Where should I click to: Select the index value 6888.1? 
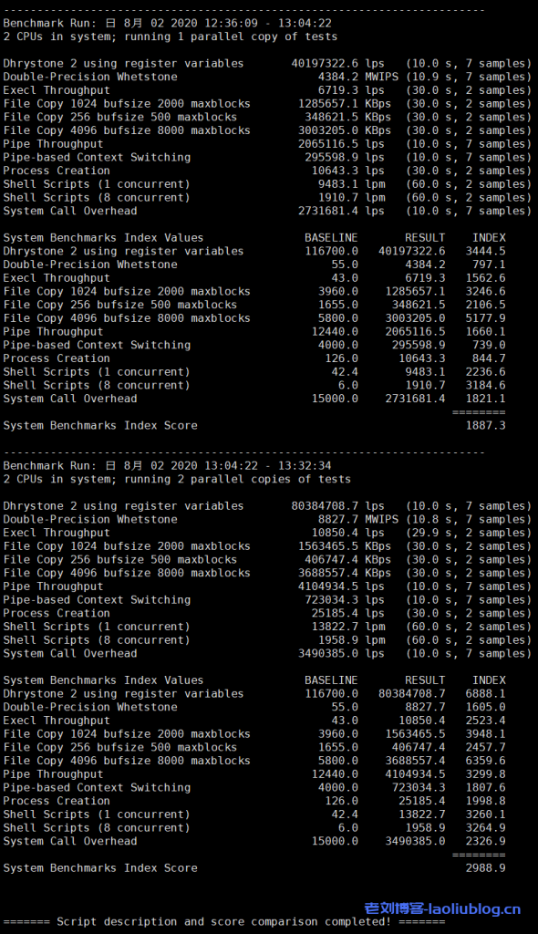click(x=486, y=694)
